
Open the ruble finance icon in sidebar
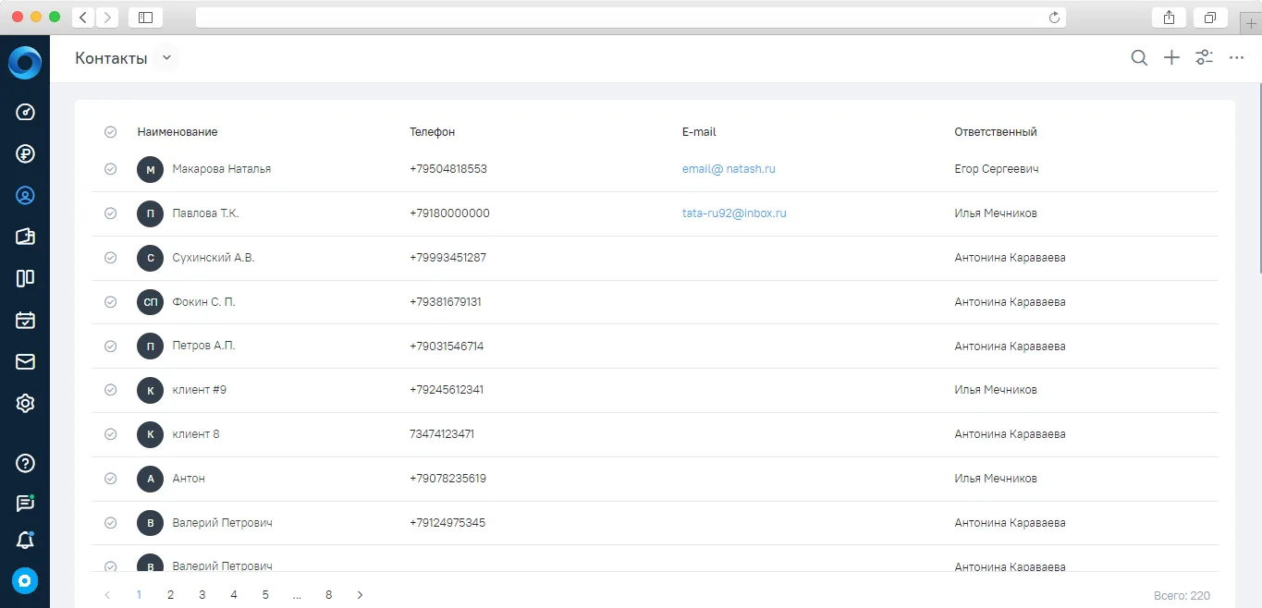pyautogui.click(x=25, y=153)
